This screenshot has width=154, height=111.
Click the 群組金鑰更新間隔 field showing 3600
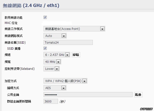point(51,101)
